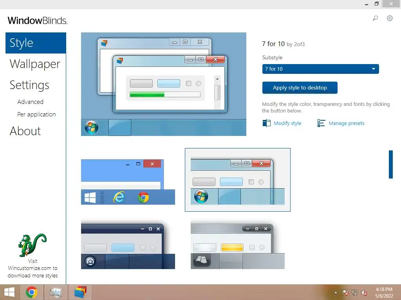
Task: Click the Modify style link
Action: tap(287, 123)
